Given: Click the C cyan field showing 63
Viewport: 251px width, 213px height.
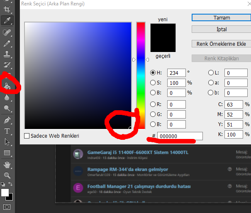Looking at the screenshot, I should pyautogui.click(x=234, y=105).
